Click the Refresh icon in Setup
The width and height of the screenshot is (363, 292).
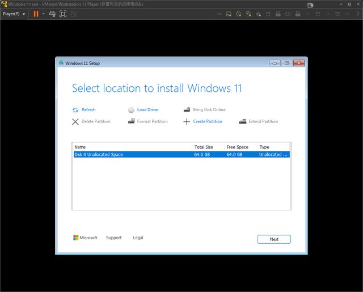(75, 110)
